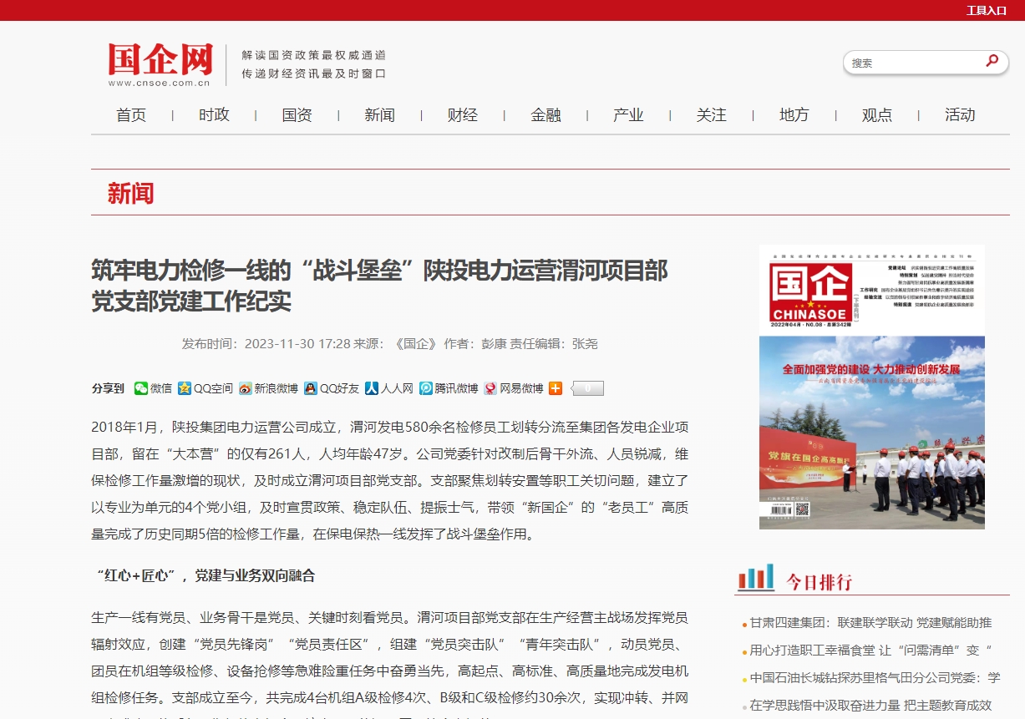Share to 人人网 icon
The image size is (1025, 719).
point(372,388)
